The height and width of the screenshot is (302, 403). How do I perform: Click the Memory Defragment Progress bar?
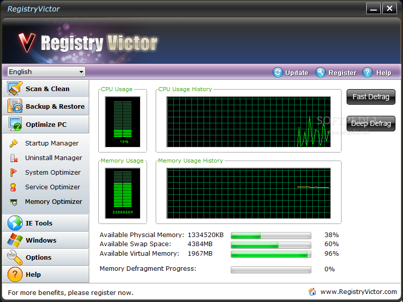click(271, 270)
